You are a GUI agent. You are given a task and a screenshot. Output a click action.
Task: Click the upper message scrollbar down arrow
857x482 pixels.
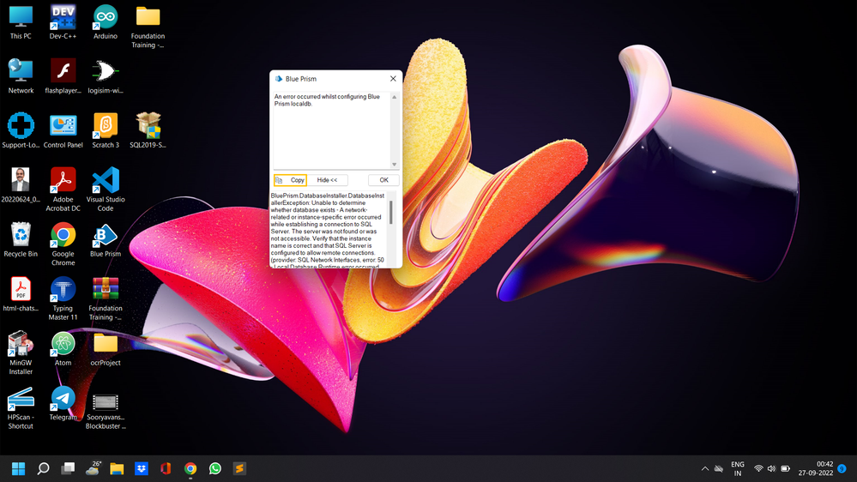(394, 164)
